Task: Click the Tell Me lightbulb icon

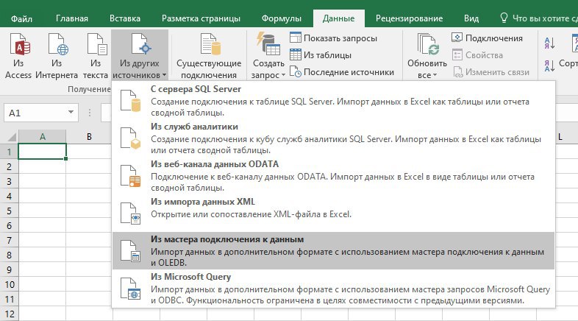Action: point(504,18)
